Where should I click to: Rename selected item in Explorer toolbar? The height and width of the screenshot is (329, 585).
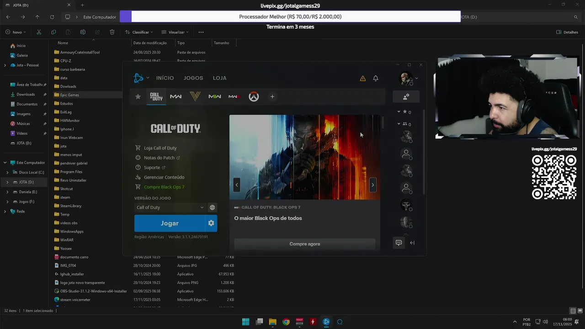point(83,32)
